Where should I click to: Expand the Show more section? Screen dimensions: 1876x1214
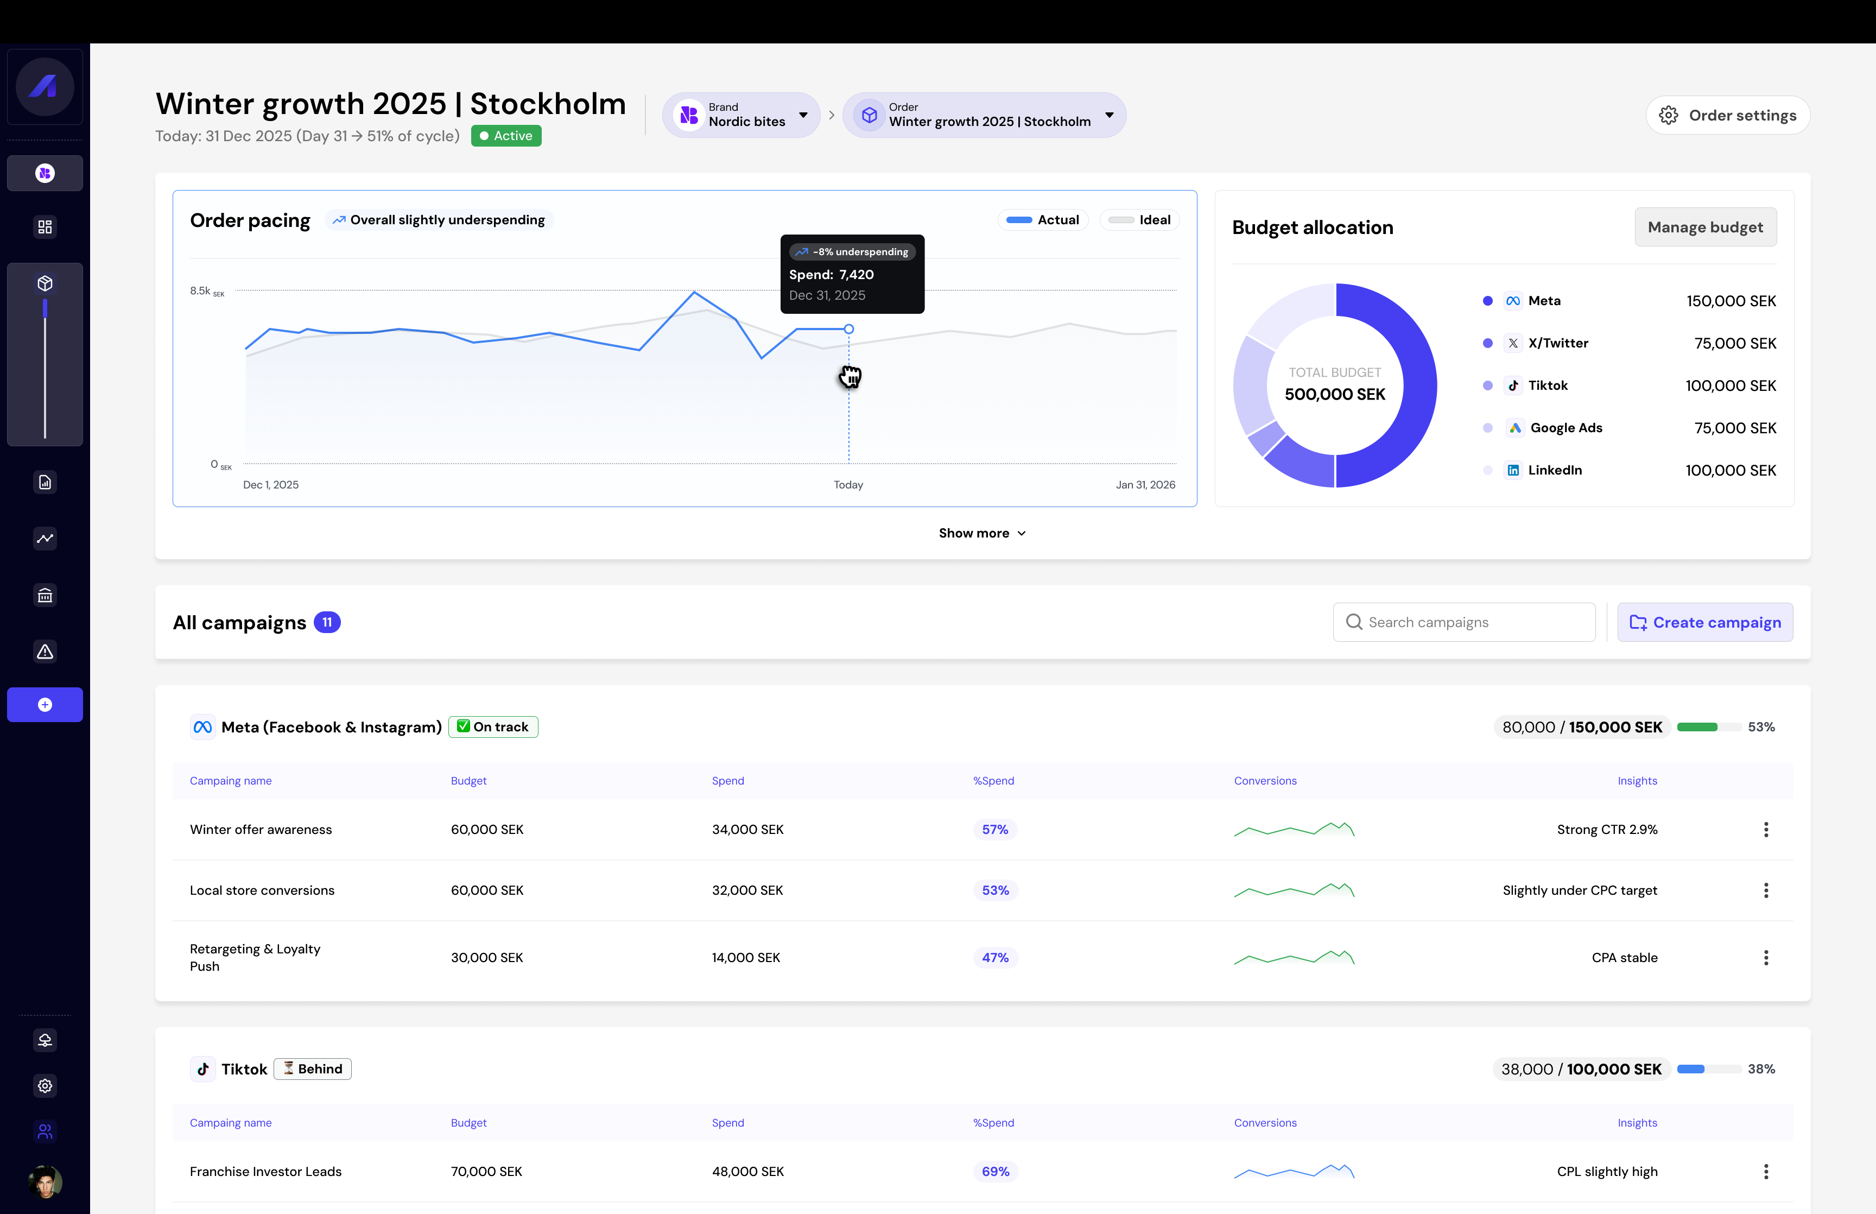(982, 534)
